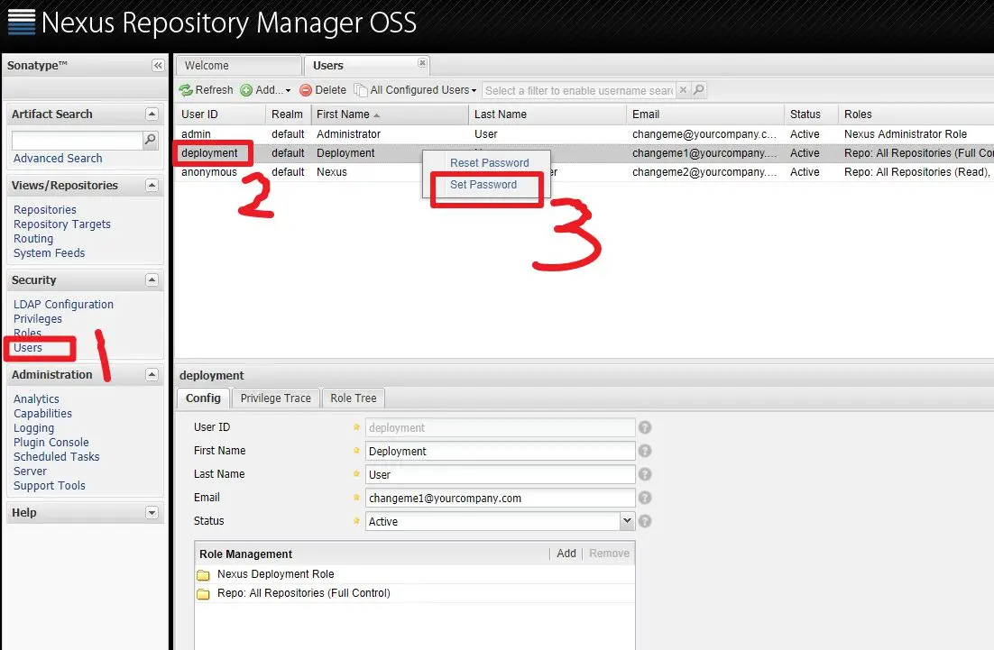Viewport: 994px width, 650px height.
Task: Open Support Tools link
Action: point(50,486)
